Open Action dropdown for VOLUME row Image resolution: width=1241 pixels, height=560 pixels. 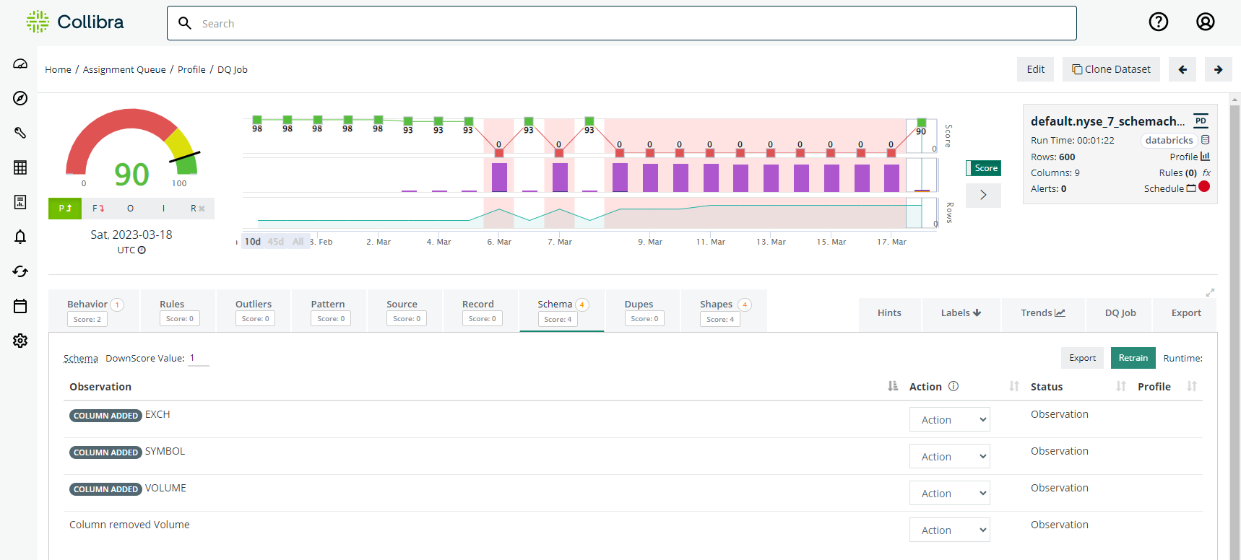coord(949,493)
